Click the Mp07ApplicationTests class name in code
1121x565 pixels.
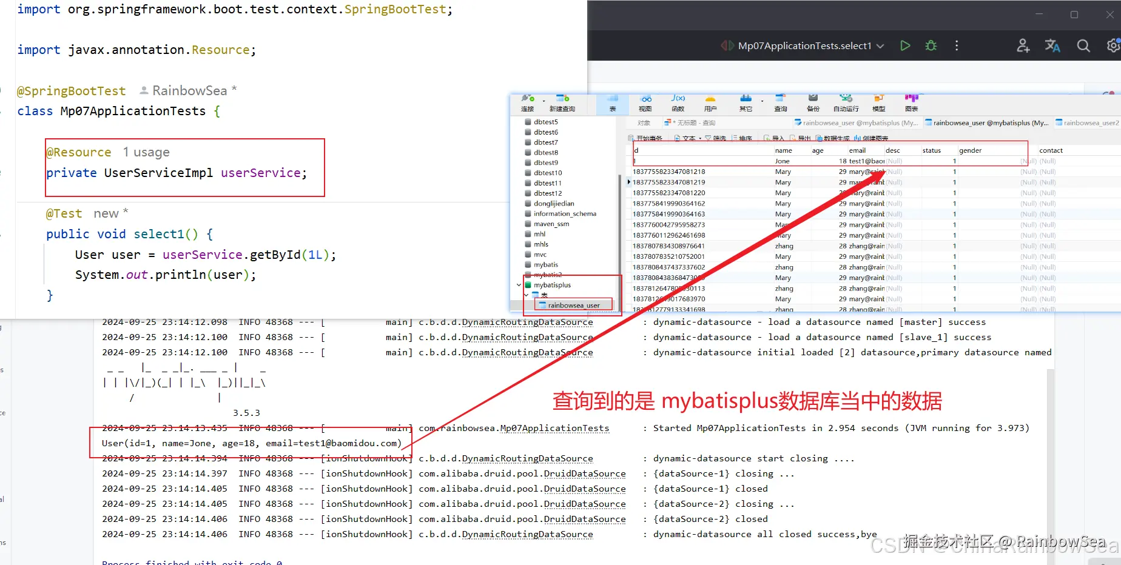pos(133,111)
